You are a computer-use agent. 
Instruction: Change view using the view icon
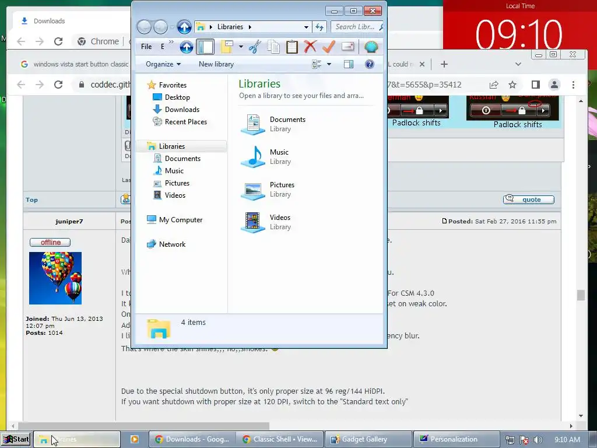coord(317,64)
